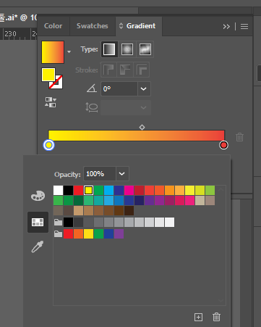The image size is (261, 327).
Task: Open the Grays color group folder
Action: [58, 222]
